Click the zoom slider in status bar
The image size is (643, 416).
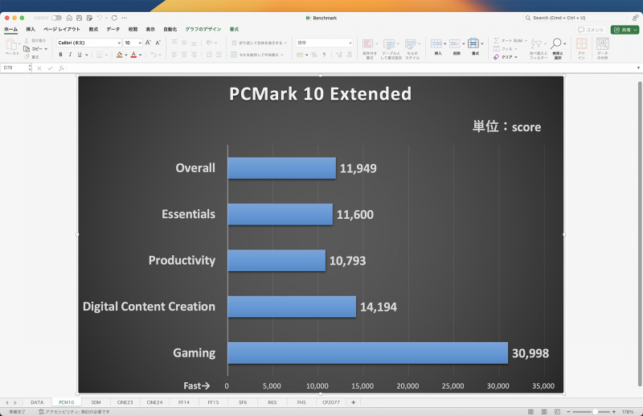[x=592, y=411]
